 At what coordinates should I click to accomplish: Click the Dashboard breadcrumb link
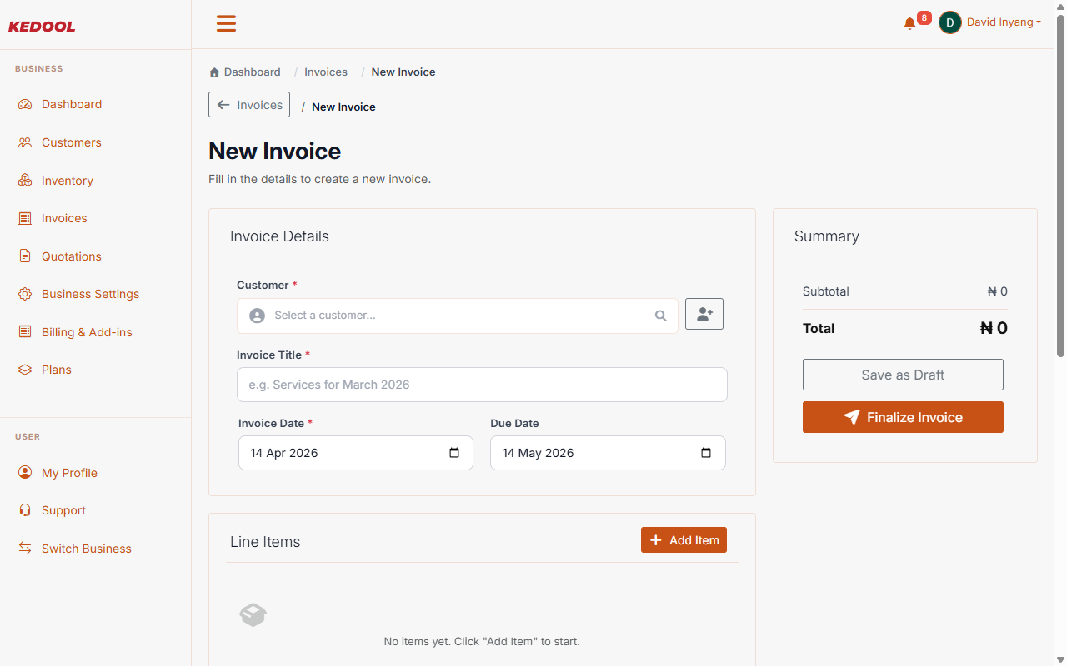pyautogui.click(x=245, y=72)
